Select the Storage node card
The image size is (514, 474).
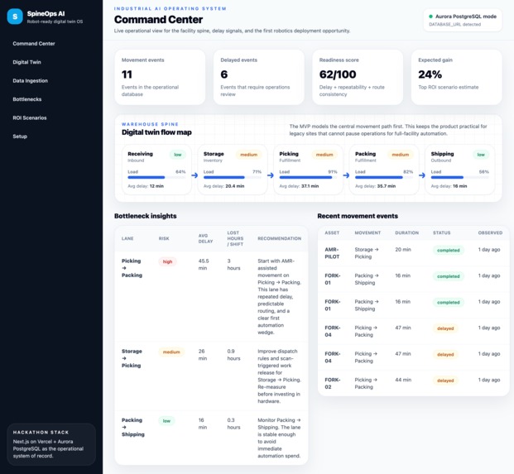tap(233, 170)
